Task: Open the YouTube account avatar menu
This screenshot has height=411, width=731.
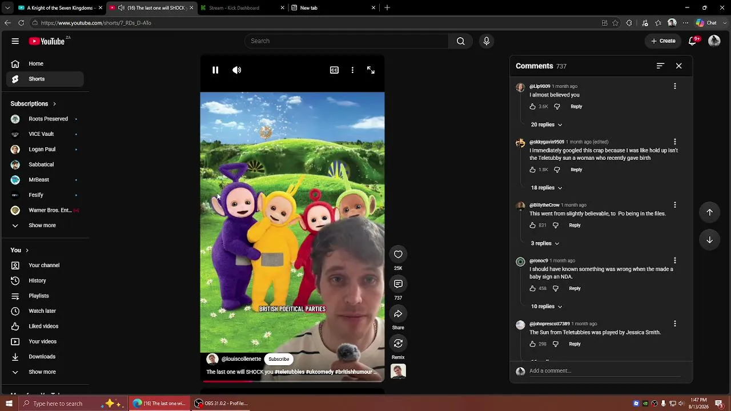Action: (714, 41)
